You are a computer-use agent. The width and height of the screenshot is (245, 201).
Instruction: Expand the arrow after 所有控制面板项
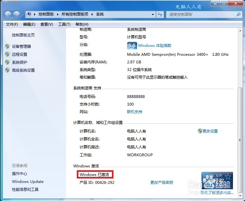92,14
